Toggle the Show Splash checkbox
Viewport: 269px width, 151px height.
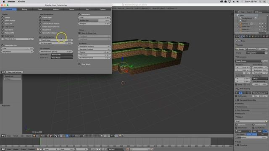[79, 64]
